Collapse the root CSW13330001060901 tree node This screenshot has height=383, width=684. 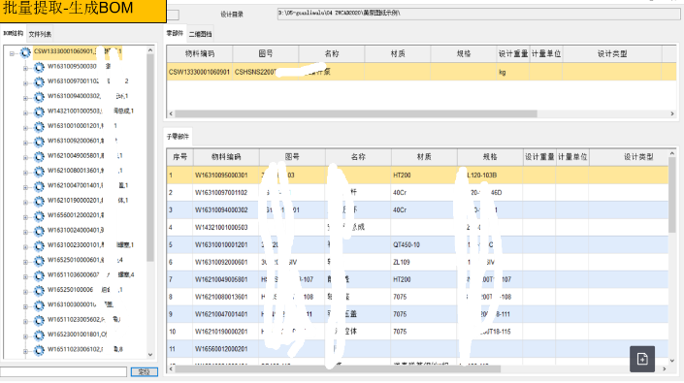point(13,53)
